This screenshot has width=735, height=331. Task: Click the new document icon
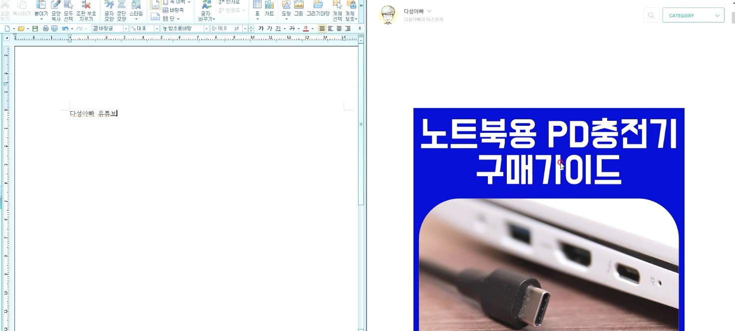coord(7,28)
